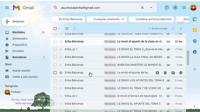The width and height of the screenshot is (200, 112).
Task: Click Inicia uno nuevo chat link
Action: point(24,103)
